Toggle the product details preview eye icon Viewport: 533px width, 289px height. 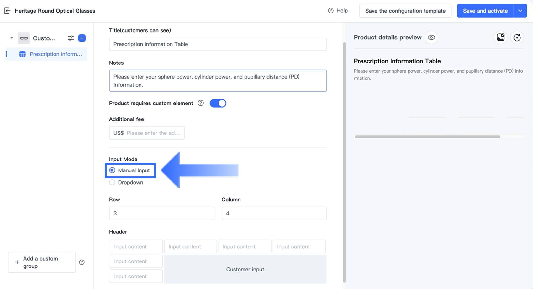[431, 38]
